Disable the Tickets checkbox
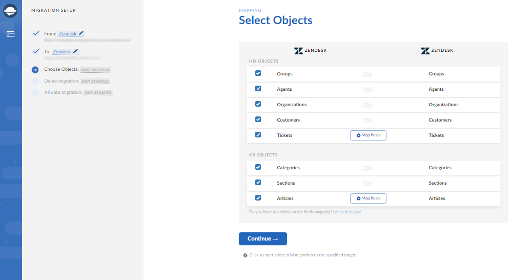Screen dimensions: 530x280 [x=258, y=134]
